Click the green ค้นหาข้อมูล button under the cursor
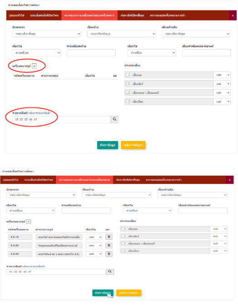This screenshot has width=238, height=308. click(103, 293)
